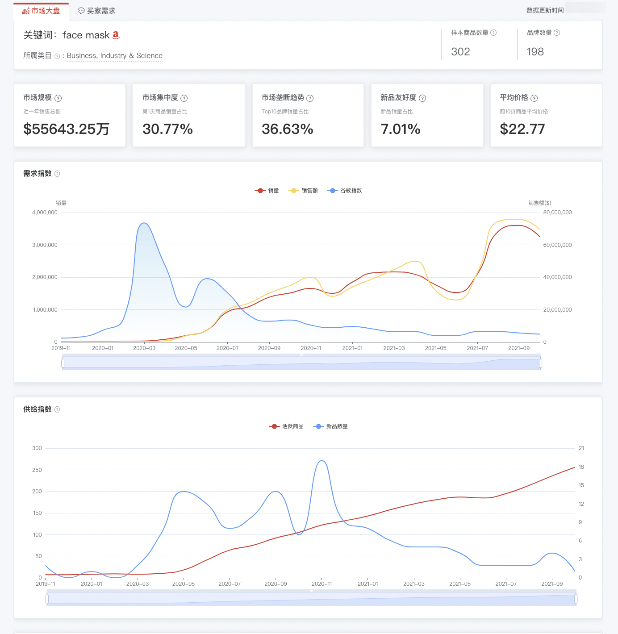618x634 pixels.
Task: Click the Business, Industry & Science category link
Action: [114, 56]
